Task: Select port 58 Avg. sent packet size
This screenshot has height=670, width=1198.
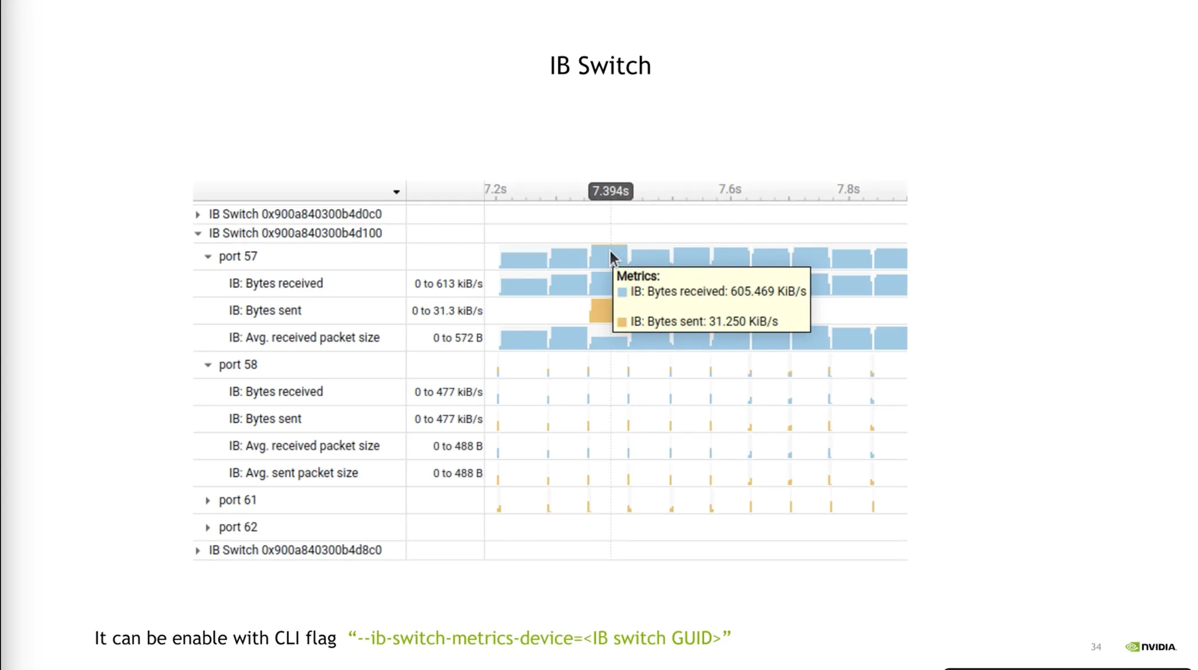Action: point(293,473)
